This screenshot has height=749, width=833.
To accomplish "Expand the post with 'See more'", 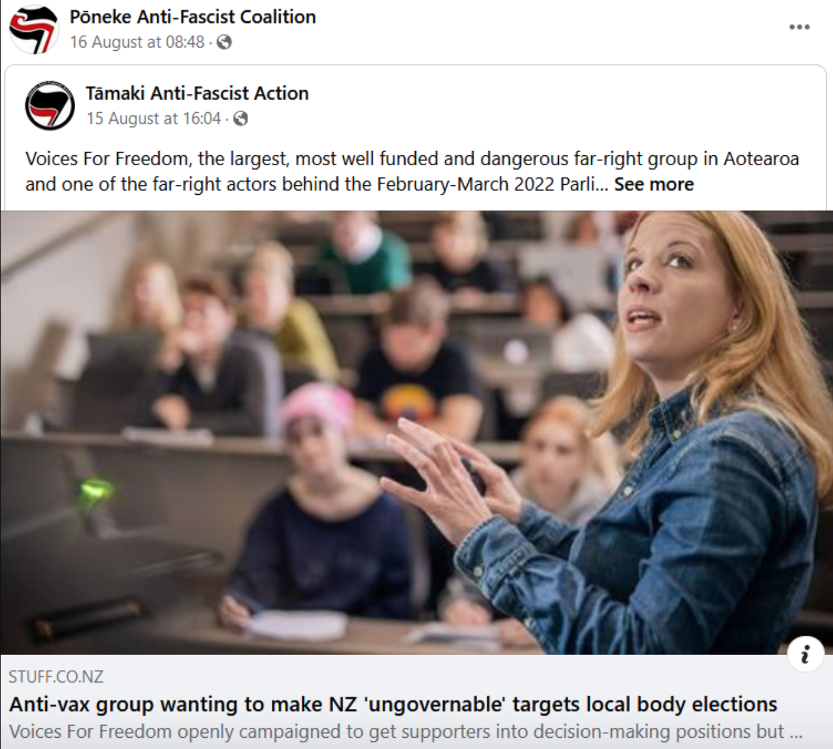I will [x=654, y=184].
